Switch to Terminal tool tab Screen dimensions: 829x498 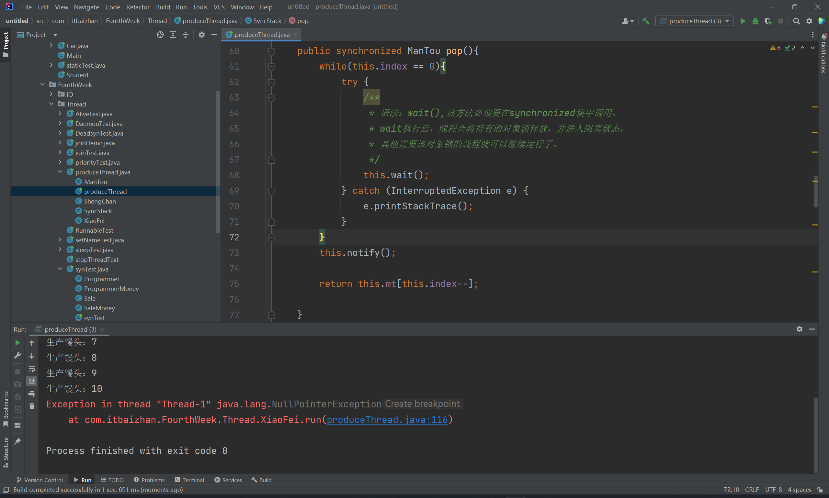(189, 480)
